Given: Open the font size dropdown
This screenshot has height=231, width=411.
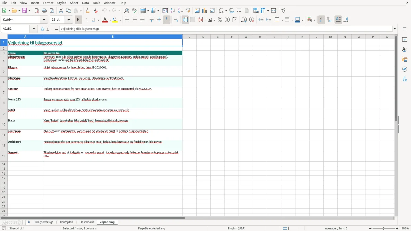Looking at the screenshot, I should 69,20.
